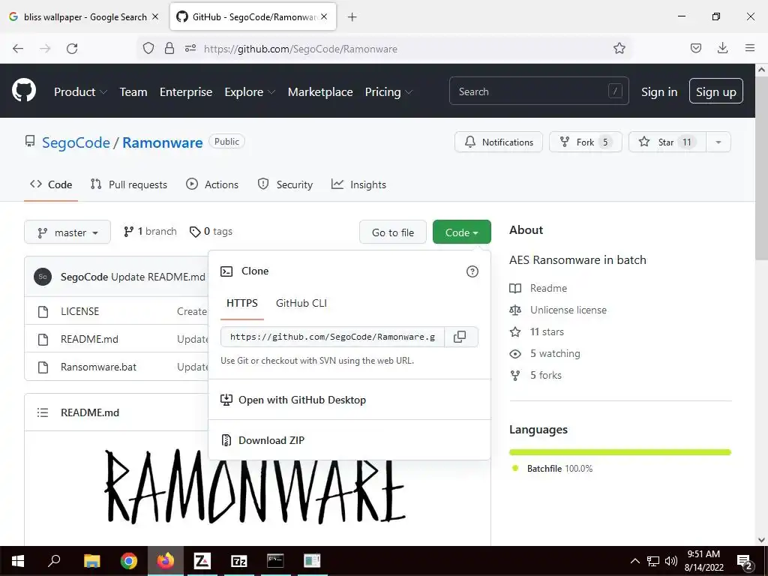Switch to the HTTPS clone tab

(242, 303)
